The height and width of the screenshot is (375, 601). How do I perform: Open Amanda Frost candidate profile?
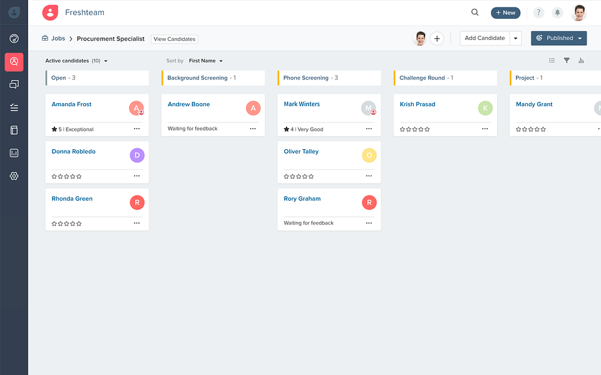pos(71,104)
